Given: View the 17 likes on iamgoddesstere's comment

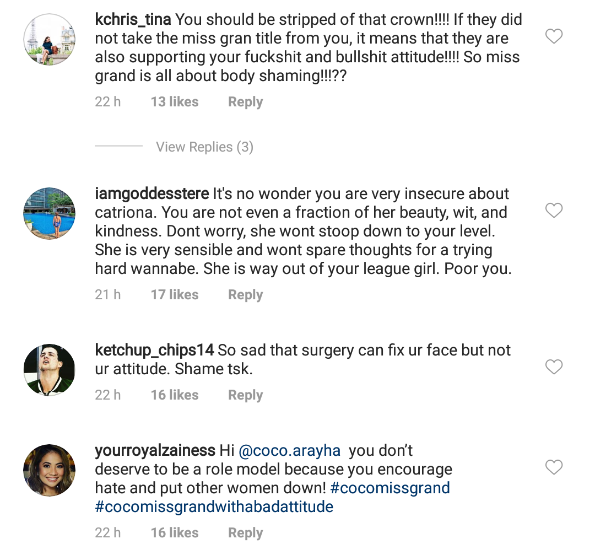Looking at the screenshot, I should click(175, 295).
